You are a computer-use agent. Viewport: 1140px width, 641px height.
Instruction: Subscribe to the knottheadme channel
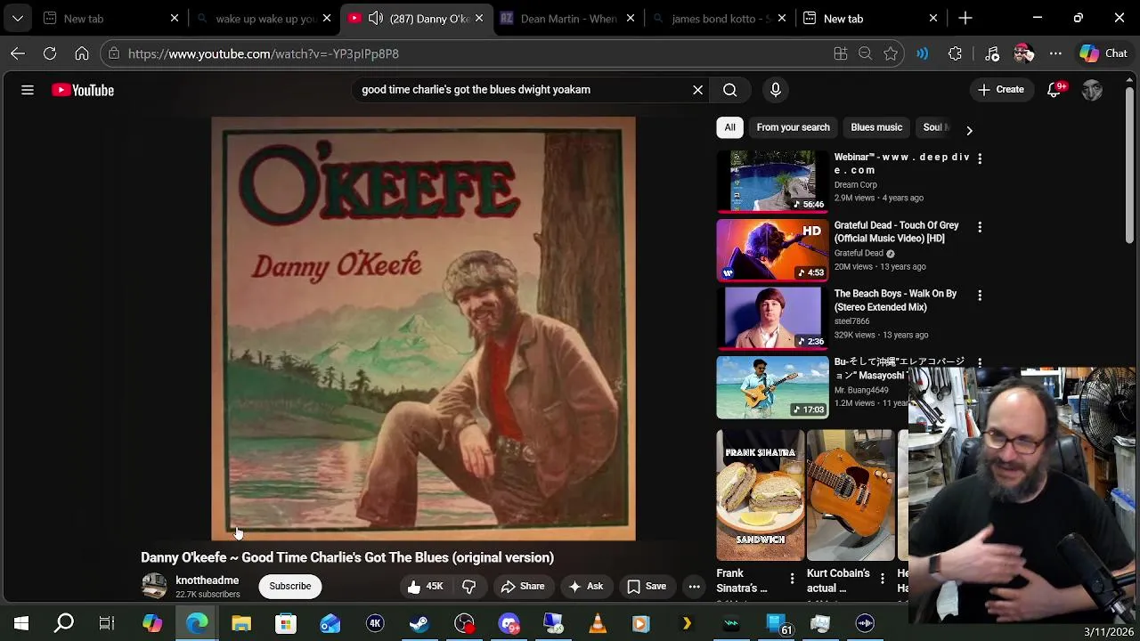click(x=290, y=586)
